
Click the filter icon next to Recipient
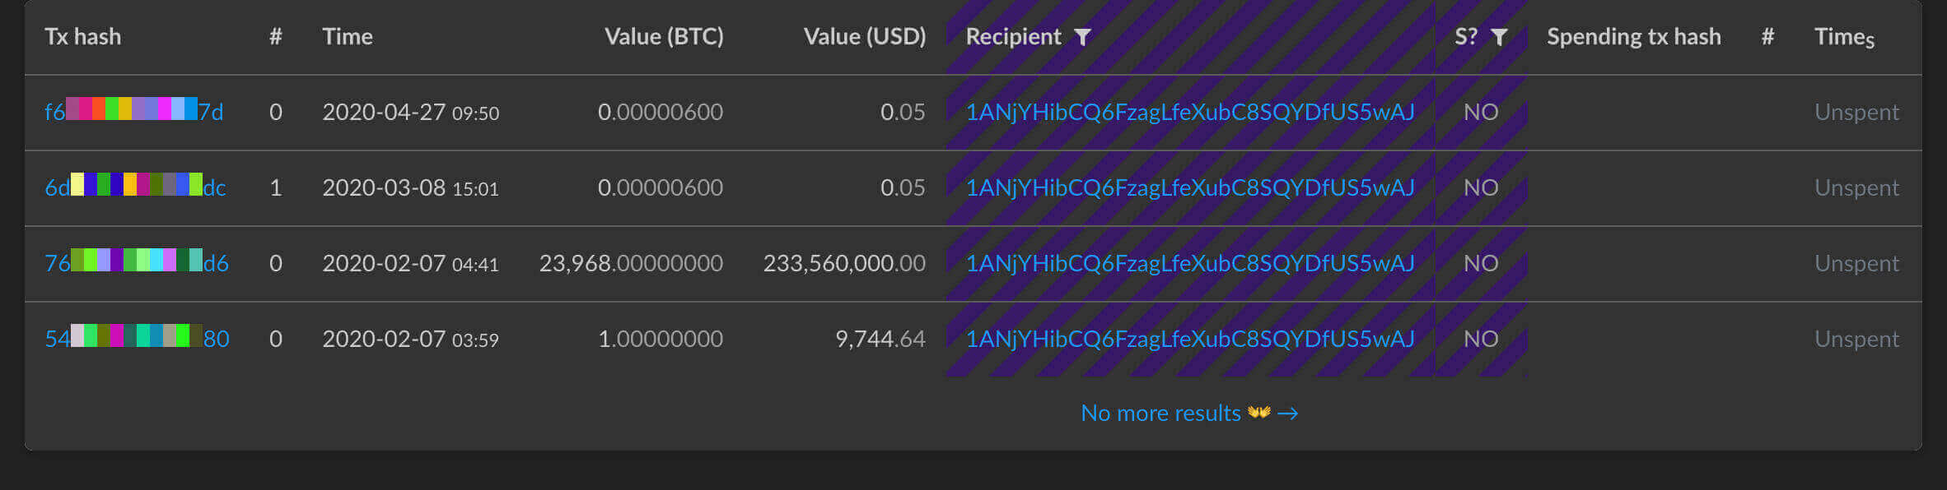[1083, 37]
